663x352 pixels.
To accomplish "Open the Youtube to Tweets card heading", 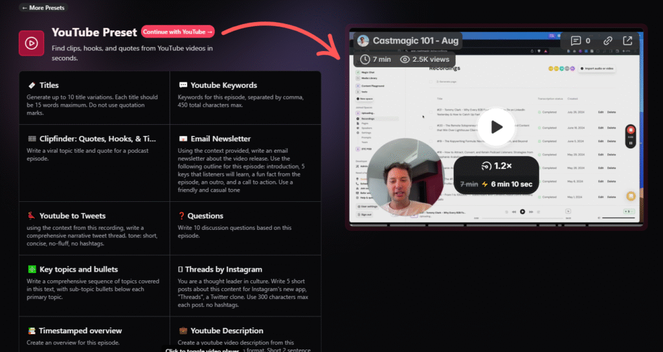I will (73, 215).
